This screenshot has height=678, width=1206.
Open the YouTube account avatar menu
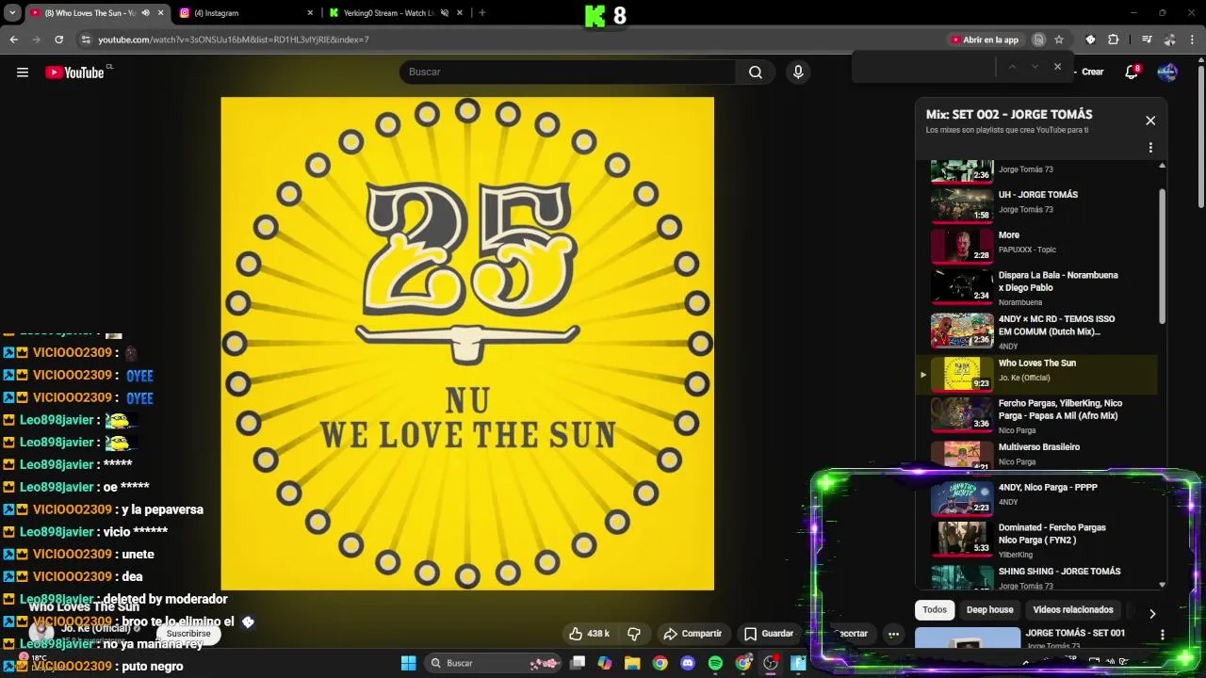pos(1167,73)
